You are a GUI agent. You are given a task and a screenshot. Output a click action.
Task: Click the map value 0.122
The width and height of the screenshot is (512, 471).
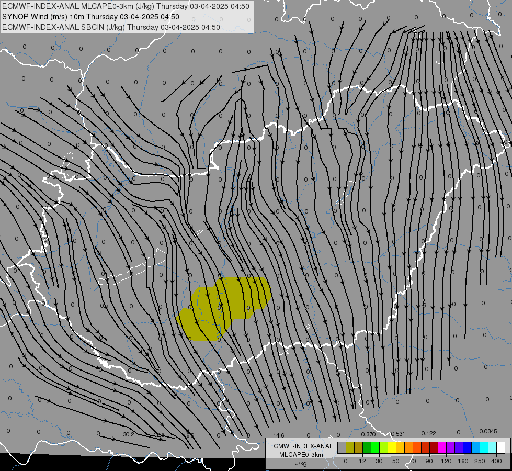click(x=428, y=433)
